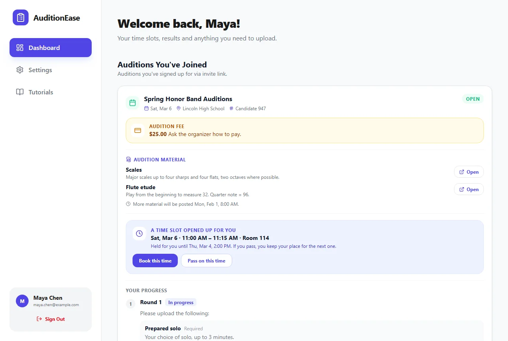Click the clock icon in the time slot card
Image resolution: width=508 pixels, height=341 pixels.
pos(139,234)
